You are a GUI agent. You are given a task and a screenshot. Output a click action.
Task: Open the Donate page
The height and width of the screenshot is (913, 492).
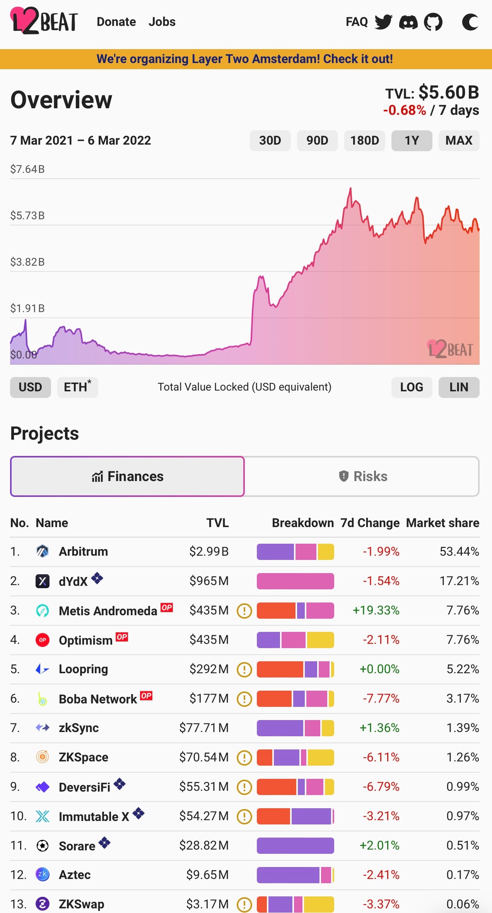116,22
